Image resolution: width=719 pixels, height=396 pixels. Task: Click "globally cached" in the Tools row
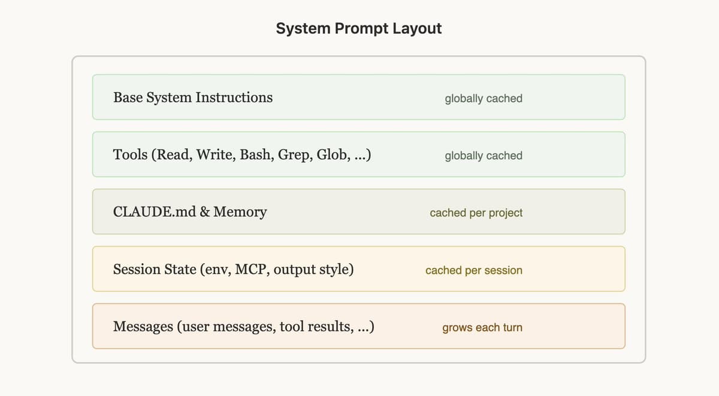tap(483, 156)
